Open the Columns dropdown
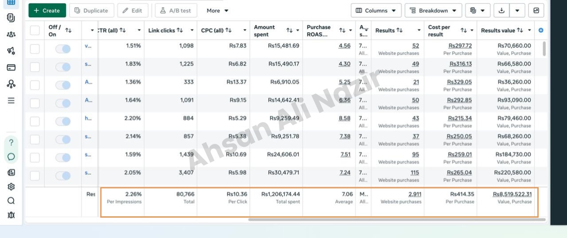This screenshot has width=567, height=238. (x=376, y=11)
